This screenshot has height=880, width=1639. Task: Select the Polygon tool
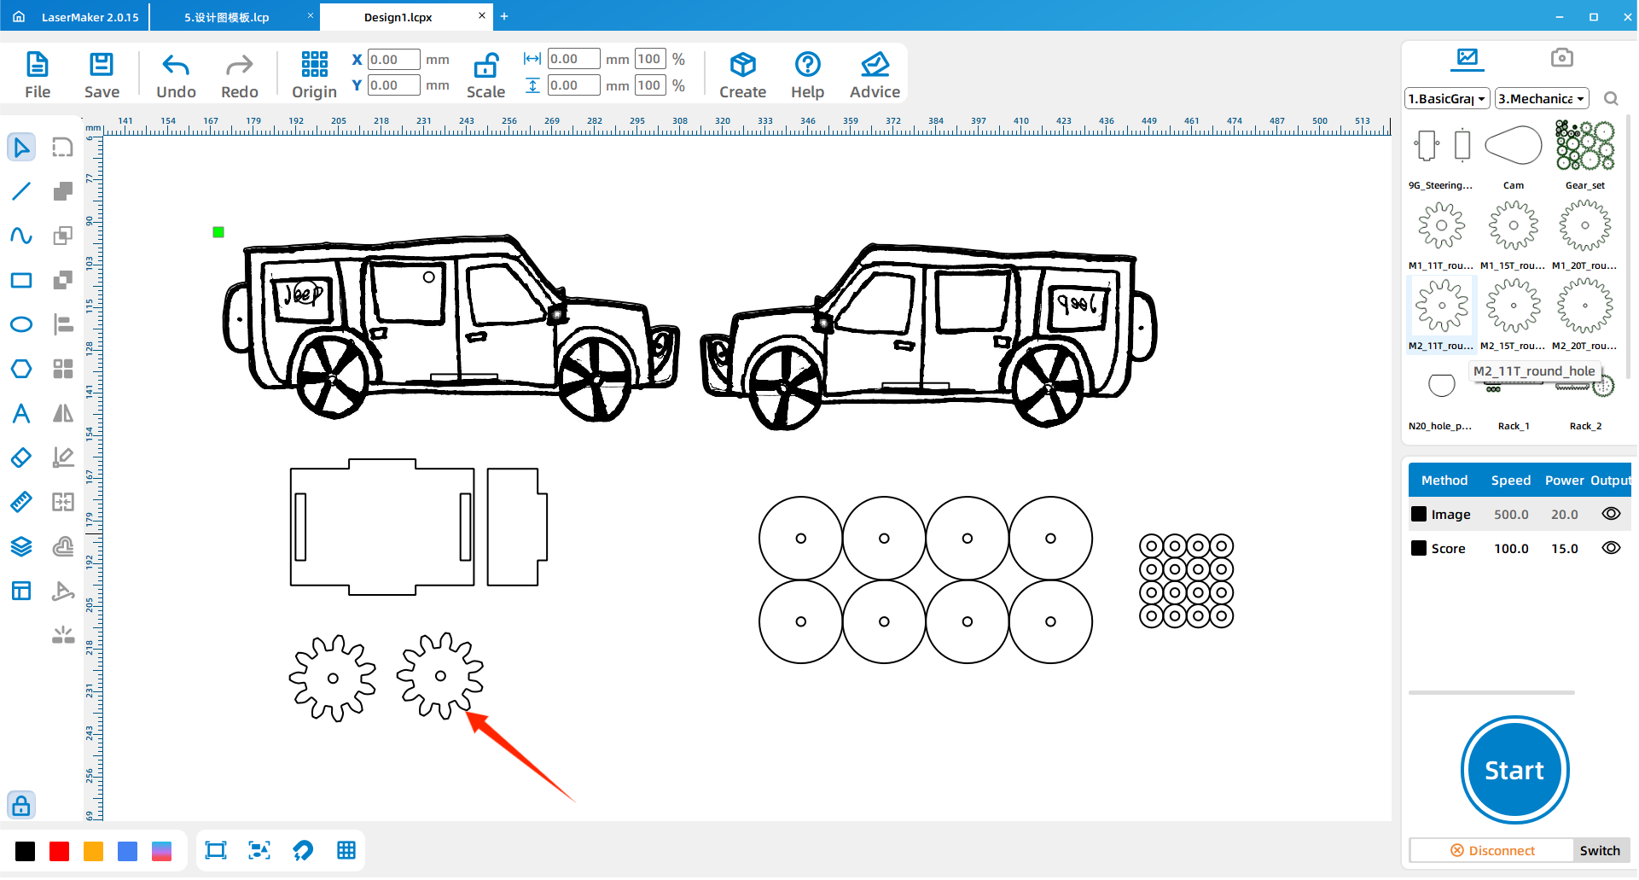click(x=21, y=369)
